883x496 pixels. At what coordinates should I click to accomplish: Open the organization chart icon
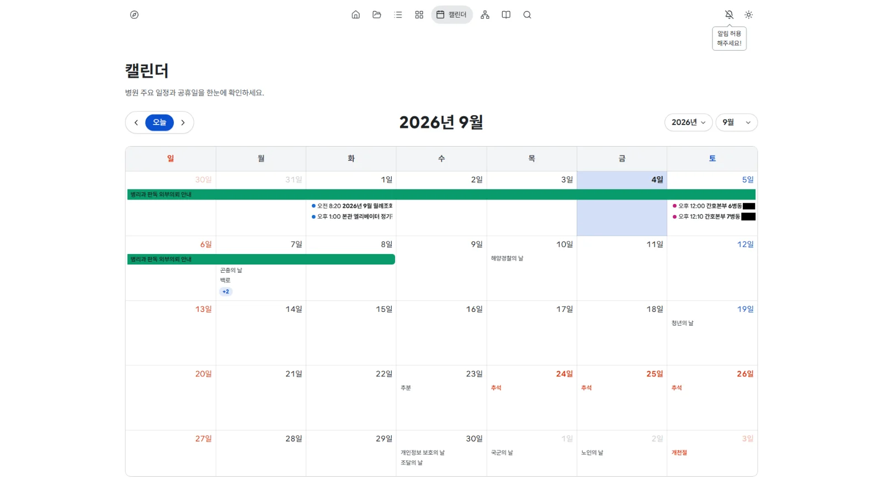[485, 15]
